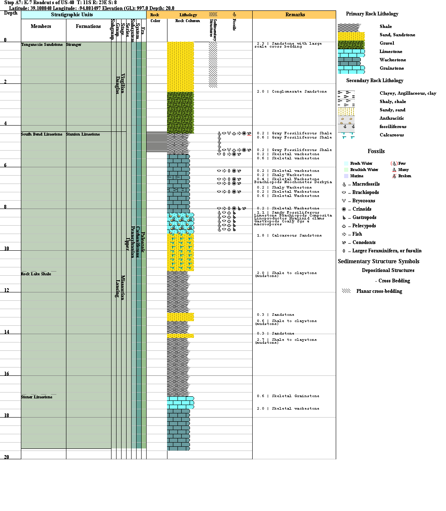Select the Formations column heading

pos(89,26)
